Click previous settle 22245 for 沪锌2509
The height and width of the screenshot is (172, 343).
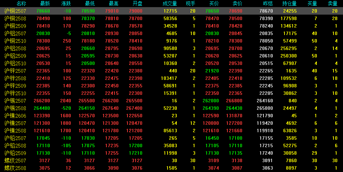point(266,86)
